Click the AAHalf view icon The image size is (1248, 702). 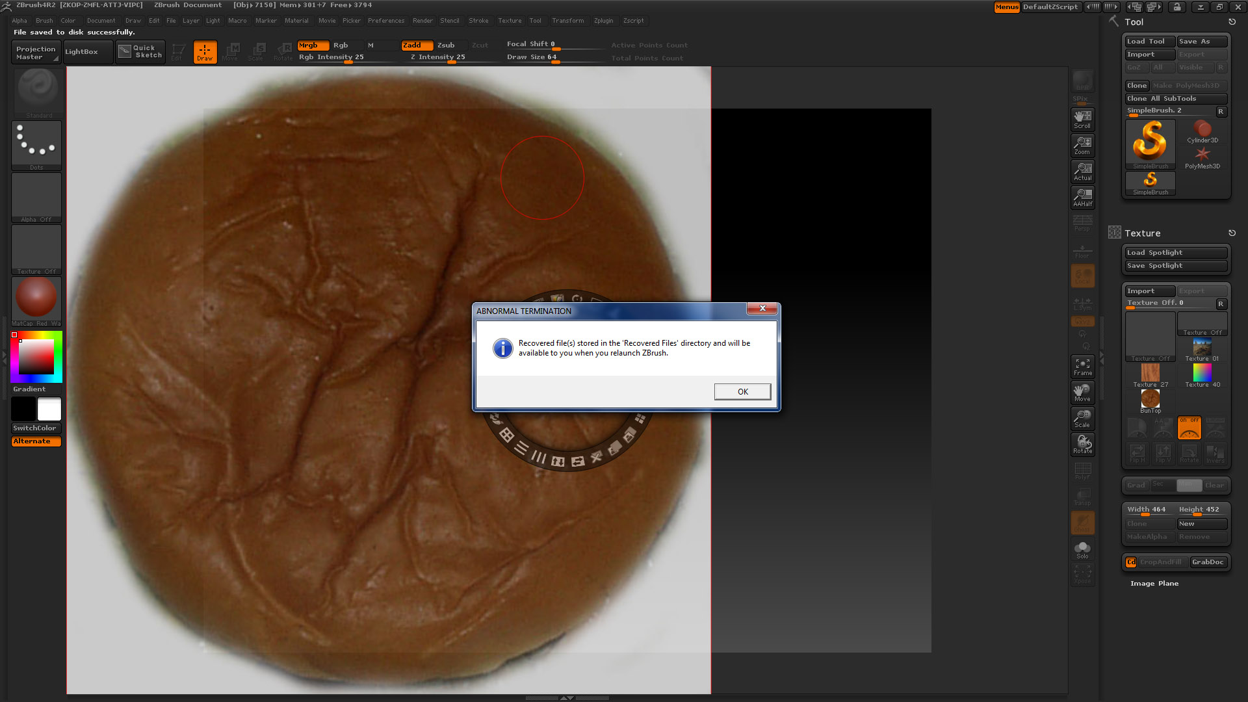tap(1082, 197)
